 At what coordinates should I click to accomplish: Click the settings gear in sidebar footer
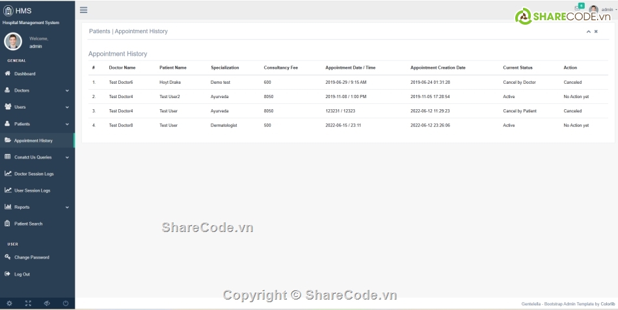9,304
